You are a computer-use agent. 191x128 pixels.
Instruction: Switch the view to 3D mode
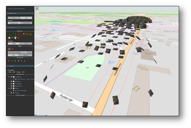(26, 18)
